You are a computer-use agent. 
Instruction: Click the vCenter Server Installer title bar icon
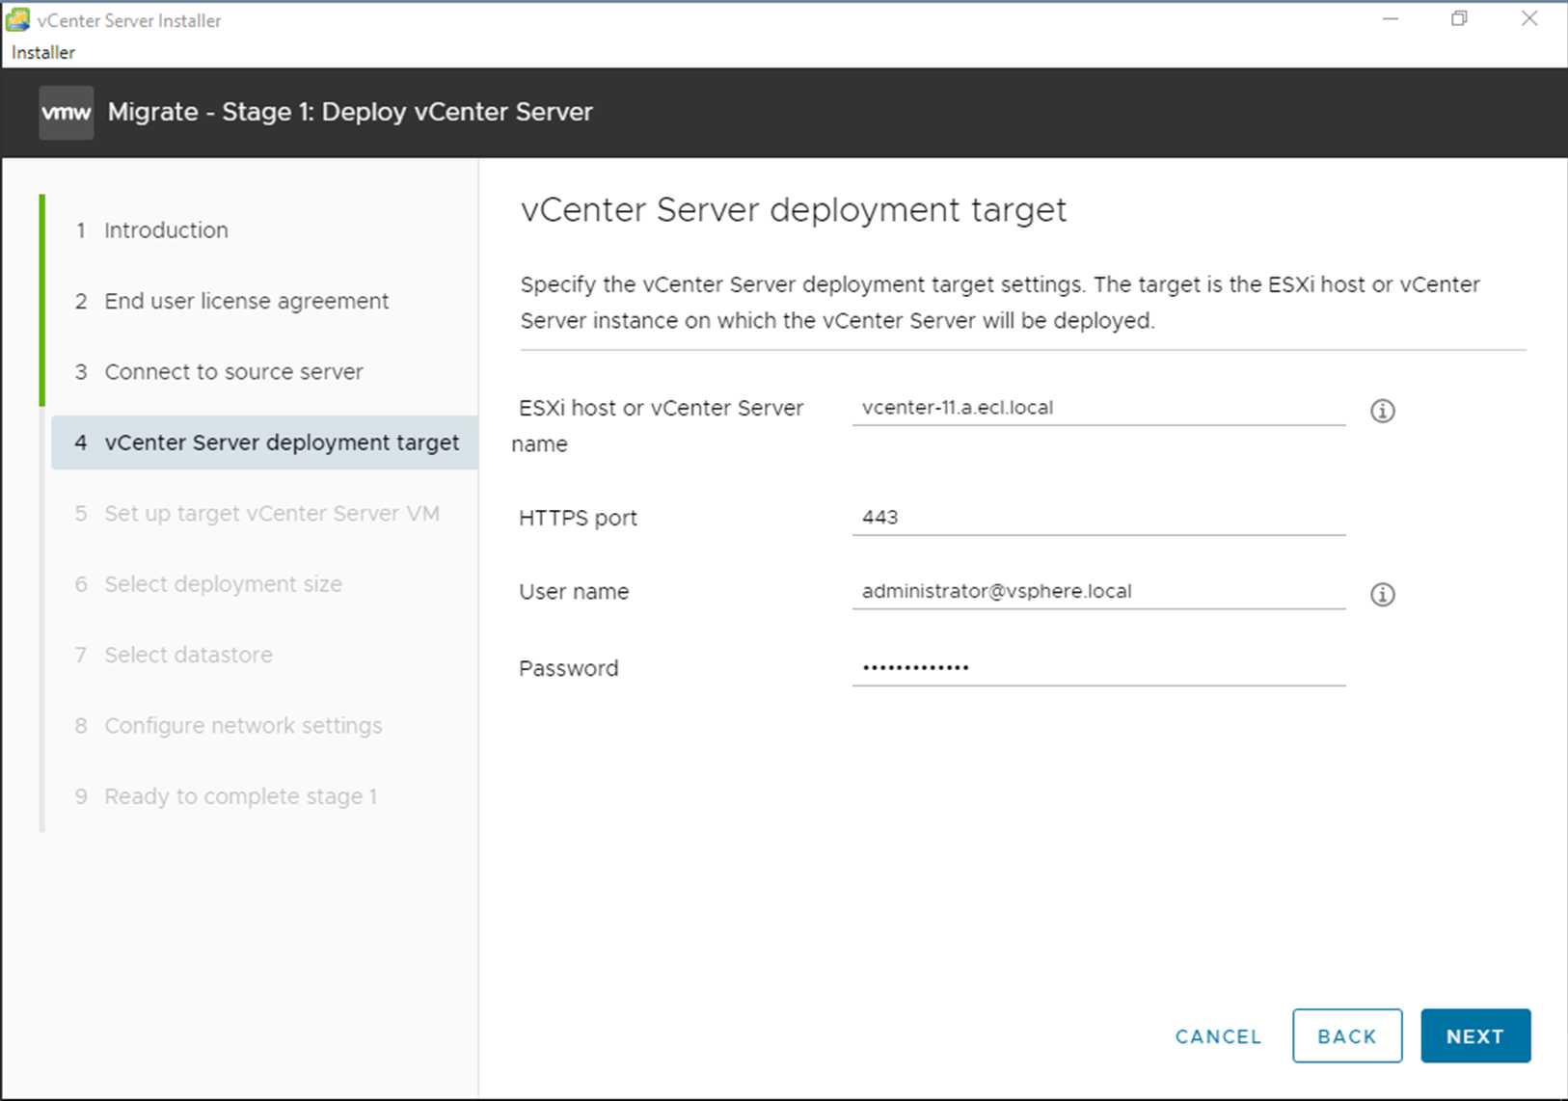17,19
